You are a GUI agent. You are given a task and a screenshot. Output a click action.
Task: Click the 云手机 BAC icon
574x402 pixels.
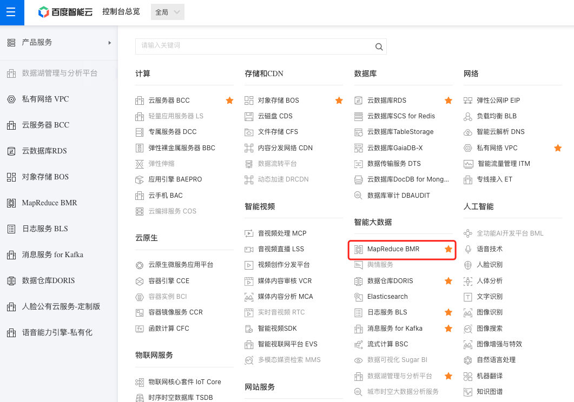pyautogui.click(x=140, y=196)
